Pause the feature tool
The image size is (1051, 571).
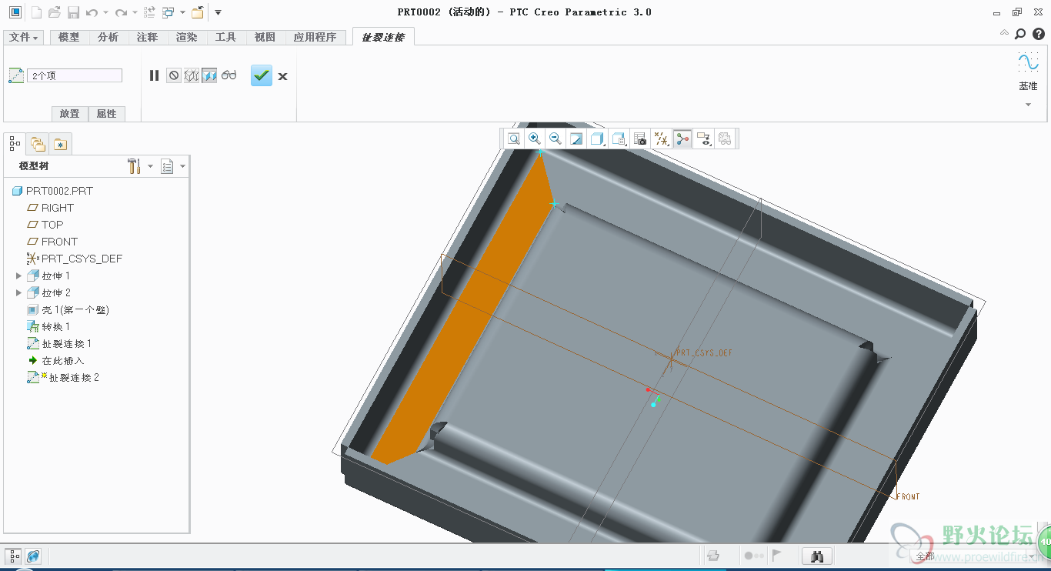(155, 75)
